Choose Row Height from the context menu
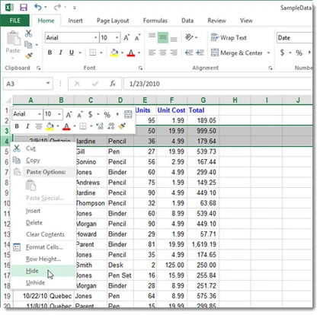 click(43, 259)
